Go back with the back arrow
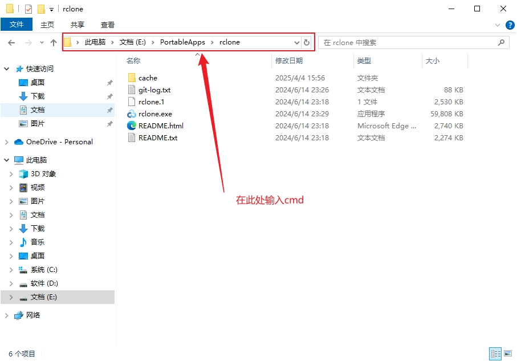517x361 pixels. (x=11, y=43)
